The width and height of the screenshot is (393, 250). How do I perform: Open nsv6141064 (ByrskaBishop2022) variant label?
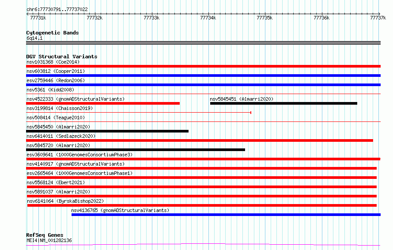(65, 201)
